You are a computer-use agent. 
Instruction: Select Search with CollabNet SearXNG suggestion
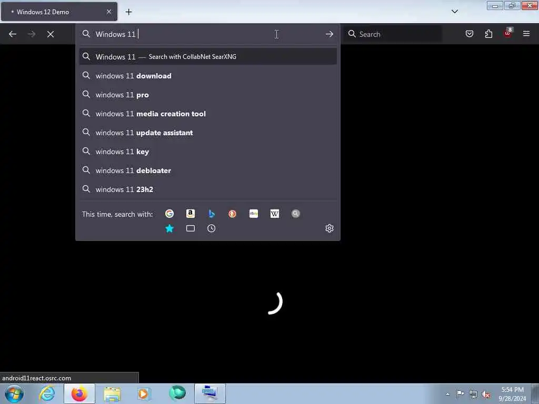coord(208,57)
